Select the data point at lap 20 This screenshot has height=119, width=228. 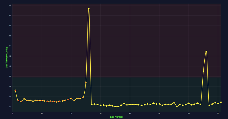pos(71,98)
